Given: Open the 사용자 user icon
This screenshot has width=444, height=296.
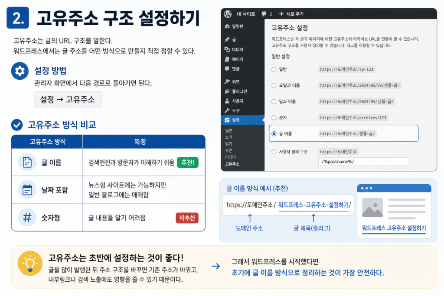Looking at the screenshot, I should (x=227, y=101).
